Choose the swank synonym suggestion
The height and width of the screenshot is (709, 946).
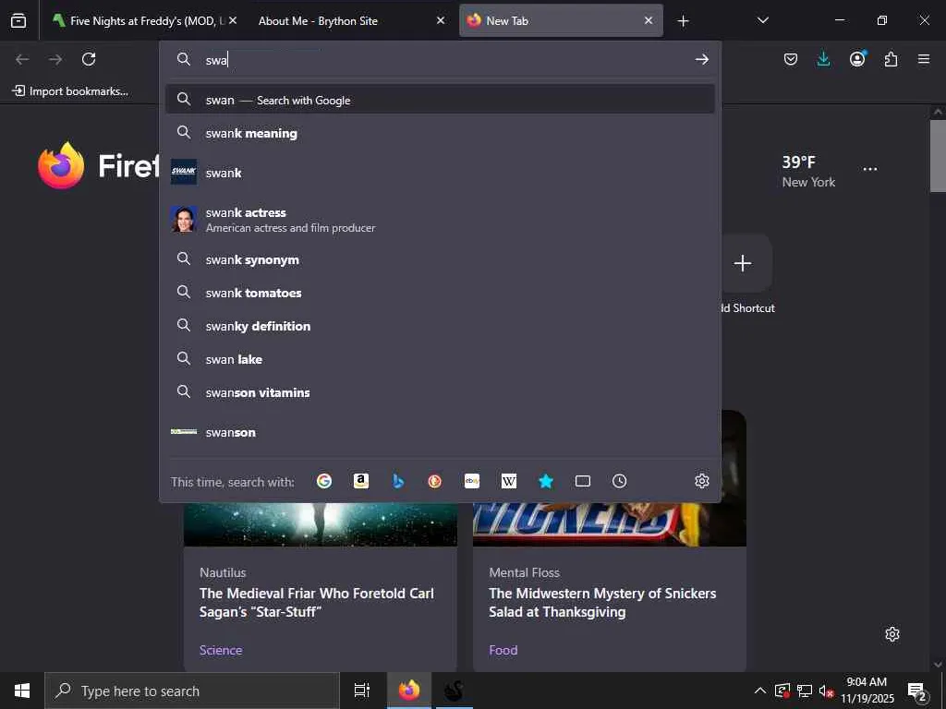coord(440,259)
